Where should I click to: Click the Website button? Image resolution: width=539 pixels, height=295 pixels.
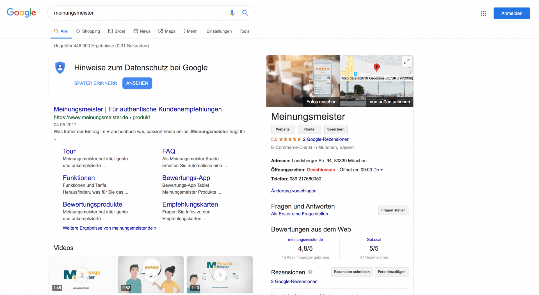pyautogui.click(x=283, y=129)
